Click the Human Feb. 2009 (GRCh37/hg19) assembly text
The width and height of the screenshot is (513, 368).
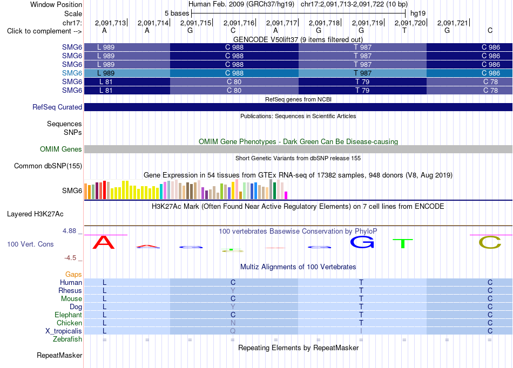pyautogui.click(x=241, y=4)
